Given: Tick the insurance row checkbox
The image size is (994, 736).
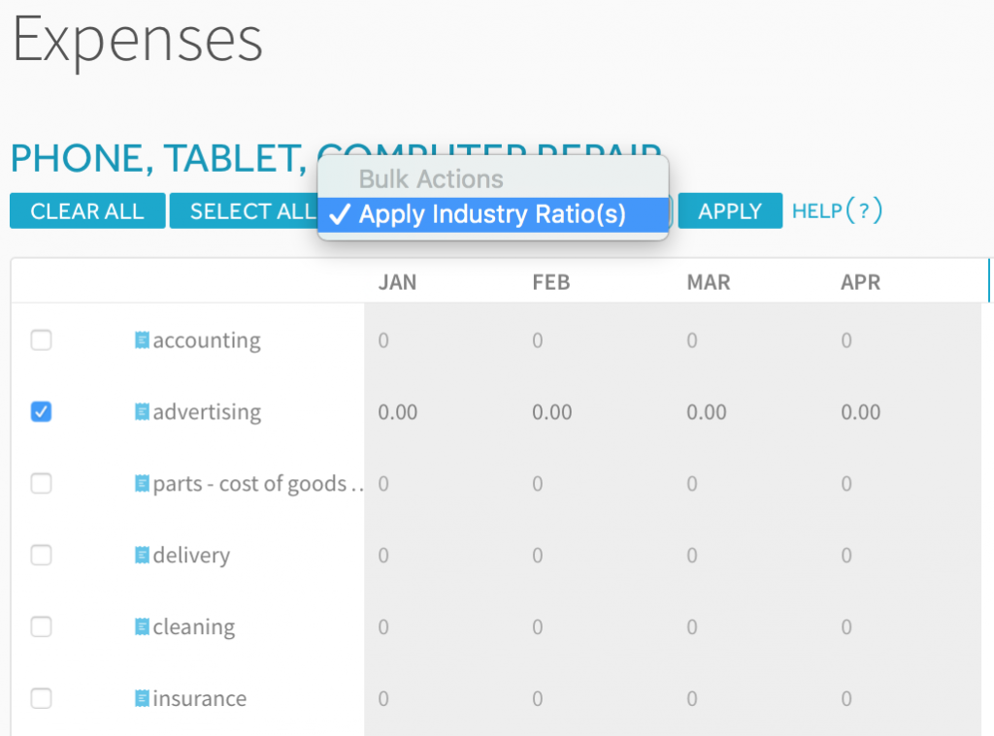Looking at the screenshot, I should coord(41,698).
